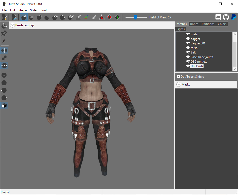
Task: Switch to the Lights tab
Action: click(x=181, y=29)
